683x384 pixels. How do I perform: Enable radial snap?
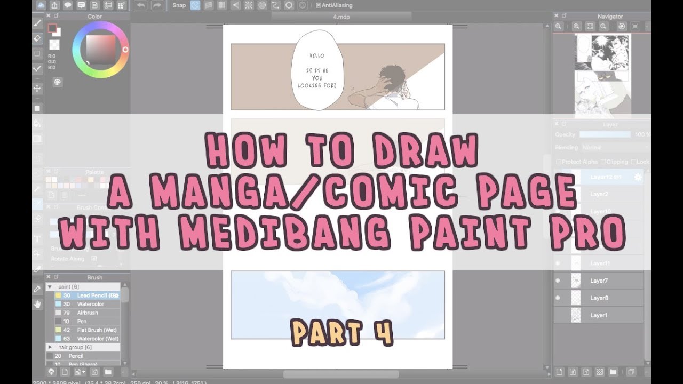tap(249, 5)
